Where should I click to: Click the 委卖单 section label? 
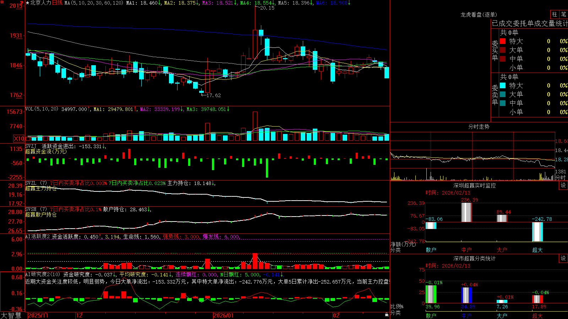495,95
